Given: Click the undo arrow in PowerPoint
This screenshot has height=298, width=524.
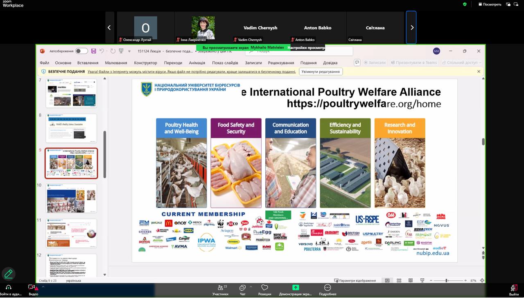Looking at the screenshot, I should (x=102, y=51).
